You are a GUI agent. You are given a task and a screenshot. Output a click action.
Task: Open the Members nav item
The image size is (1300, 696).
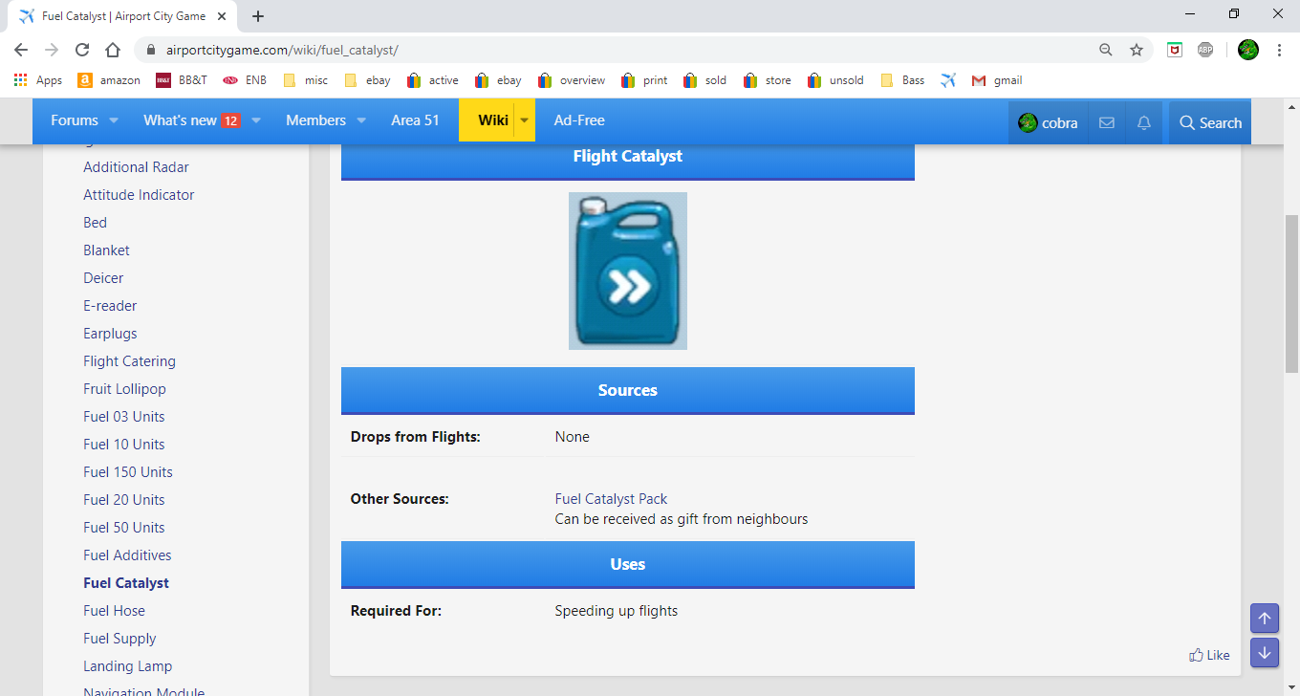(315, 120)
